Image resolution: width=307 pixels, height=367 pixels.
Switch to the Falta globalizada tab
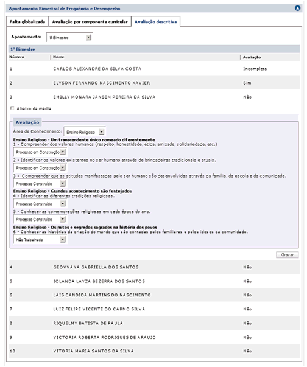point(27,21)
